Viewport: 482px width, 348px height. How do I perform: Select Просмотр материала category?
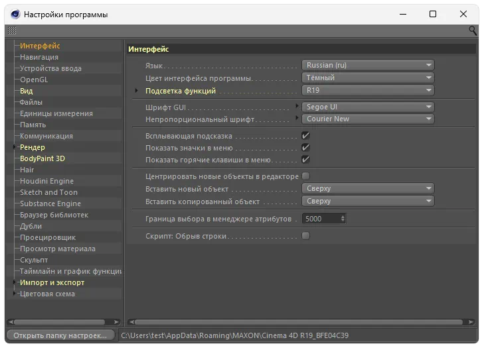pyautogui.click(x=58, y=249)
